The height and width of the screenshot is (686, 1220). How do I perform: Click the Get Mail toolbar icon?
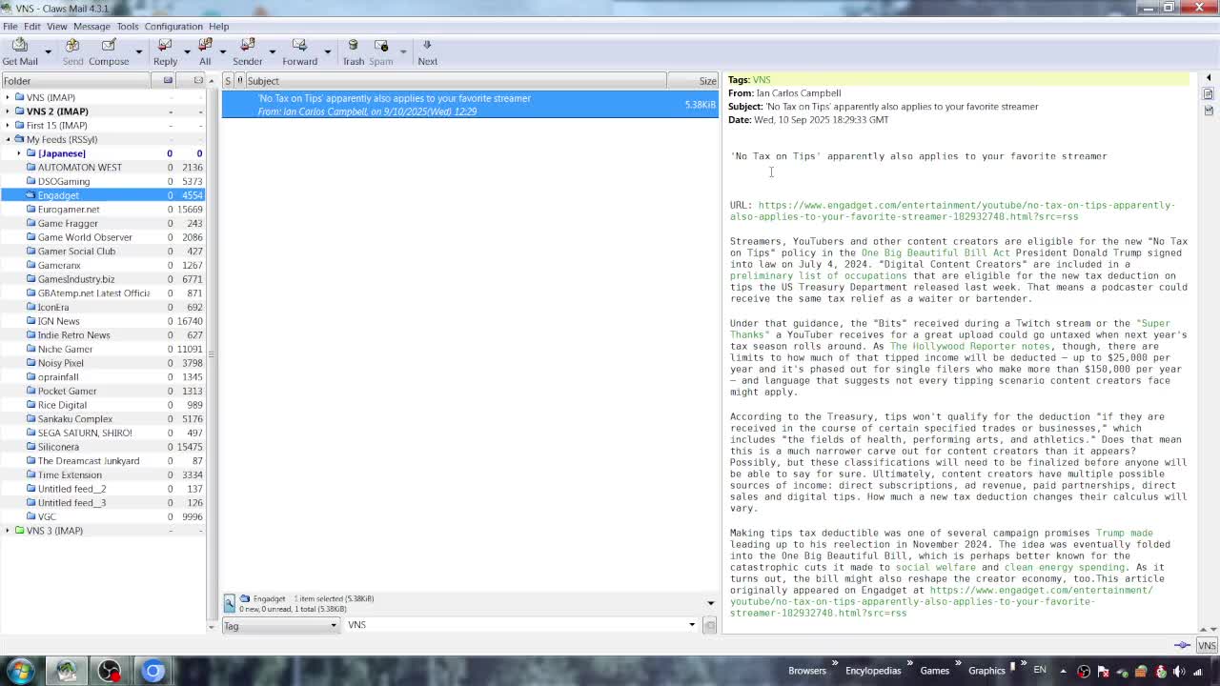tap(20, 51)
